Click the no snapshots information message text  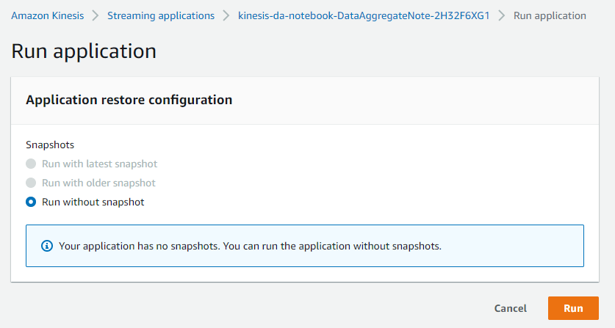[251, 246]
